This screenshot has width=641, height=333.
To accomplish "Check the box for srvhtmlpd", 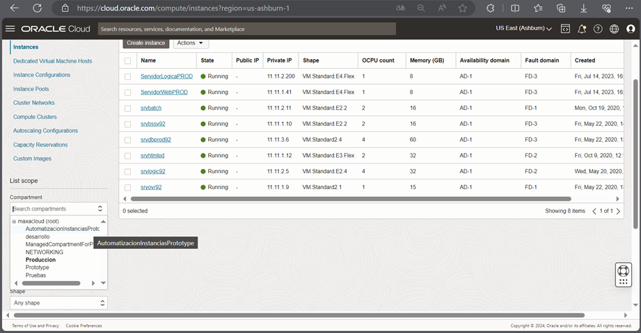I will pyautogui.click(x=128, y=156).
